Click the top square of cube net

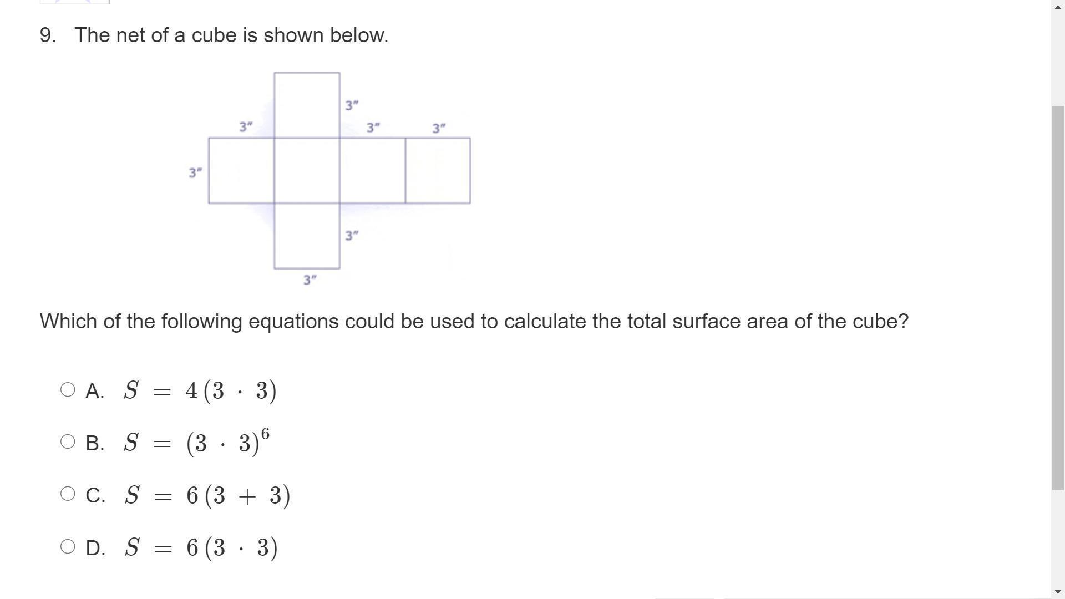(x=307, y=105)
